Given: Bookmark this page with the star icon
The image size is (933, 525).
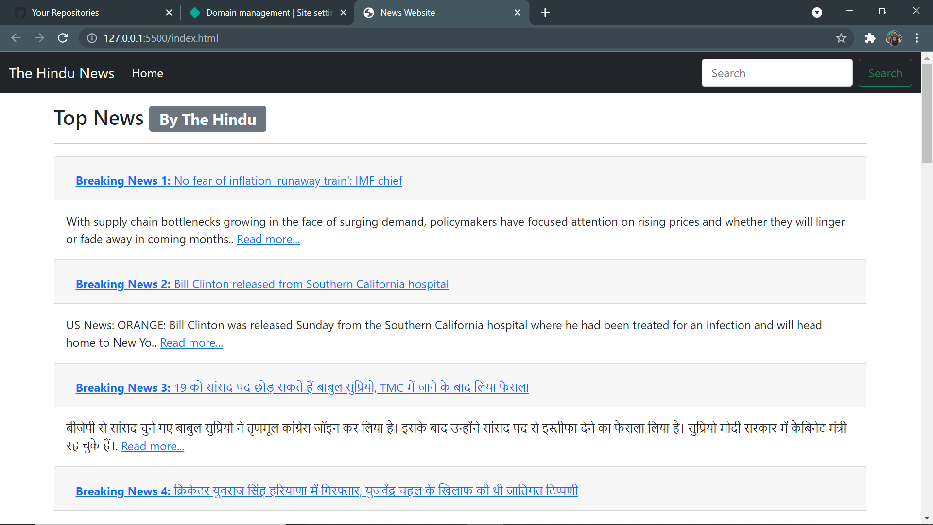Looking at the screenshot, I should point(841,38).
